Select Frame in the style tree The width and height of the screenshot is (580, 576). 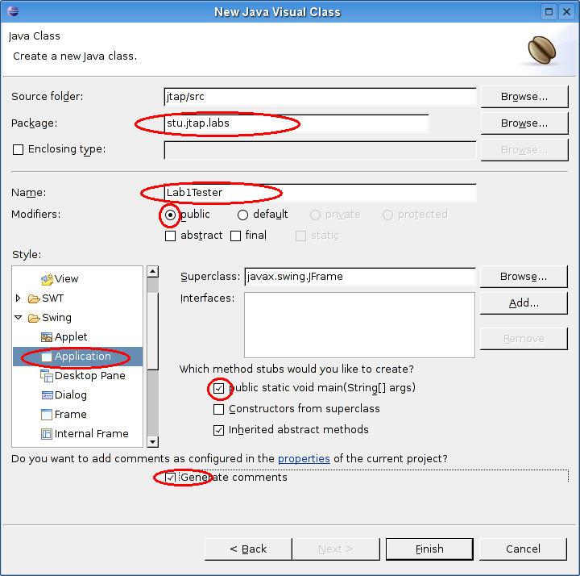tap(70, 414)
